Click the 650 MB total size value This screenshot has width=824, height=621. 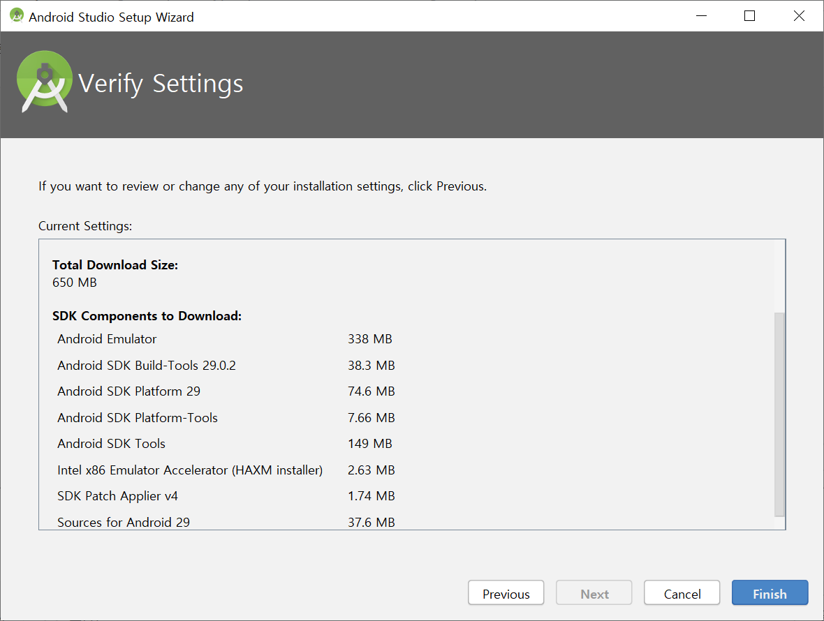[x=75, y=283]
